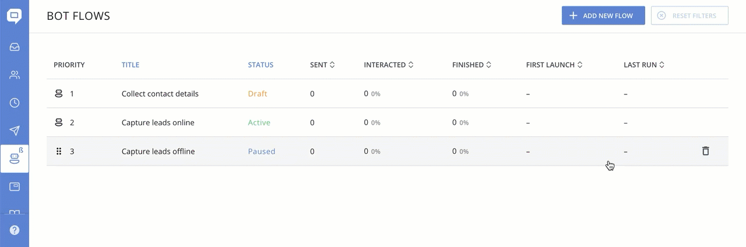Screen dimensions: 746x247
Task: Sort by Sent column
Action: point(322,65)
